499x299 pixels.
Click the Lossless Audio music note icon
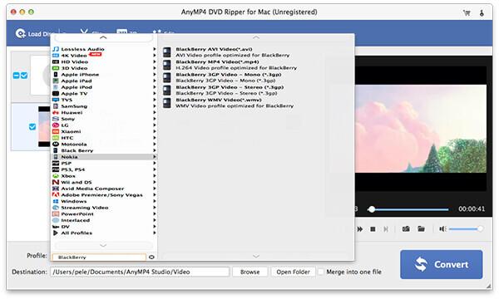pyautogui.click(x=56, y=49)
